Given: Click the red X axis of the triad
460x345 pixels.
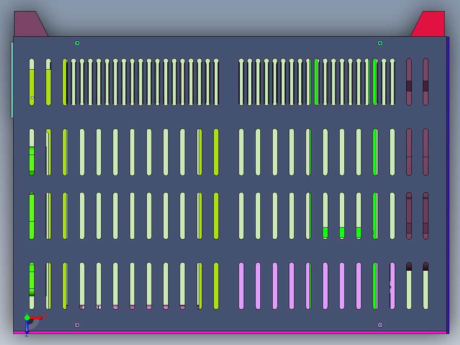Looking at the screenshot, I should tap(37, 317).
